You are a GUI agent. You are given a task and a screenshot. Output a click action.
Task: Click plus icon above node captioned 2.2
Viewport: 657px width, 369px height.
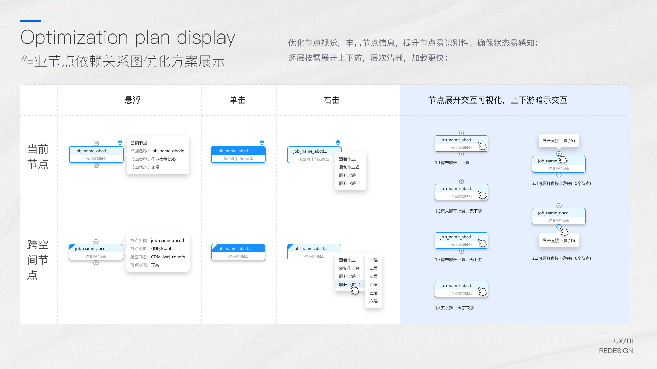[559, 206]
